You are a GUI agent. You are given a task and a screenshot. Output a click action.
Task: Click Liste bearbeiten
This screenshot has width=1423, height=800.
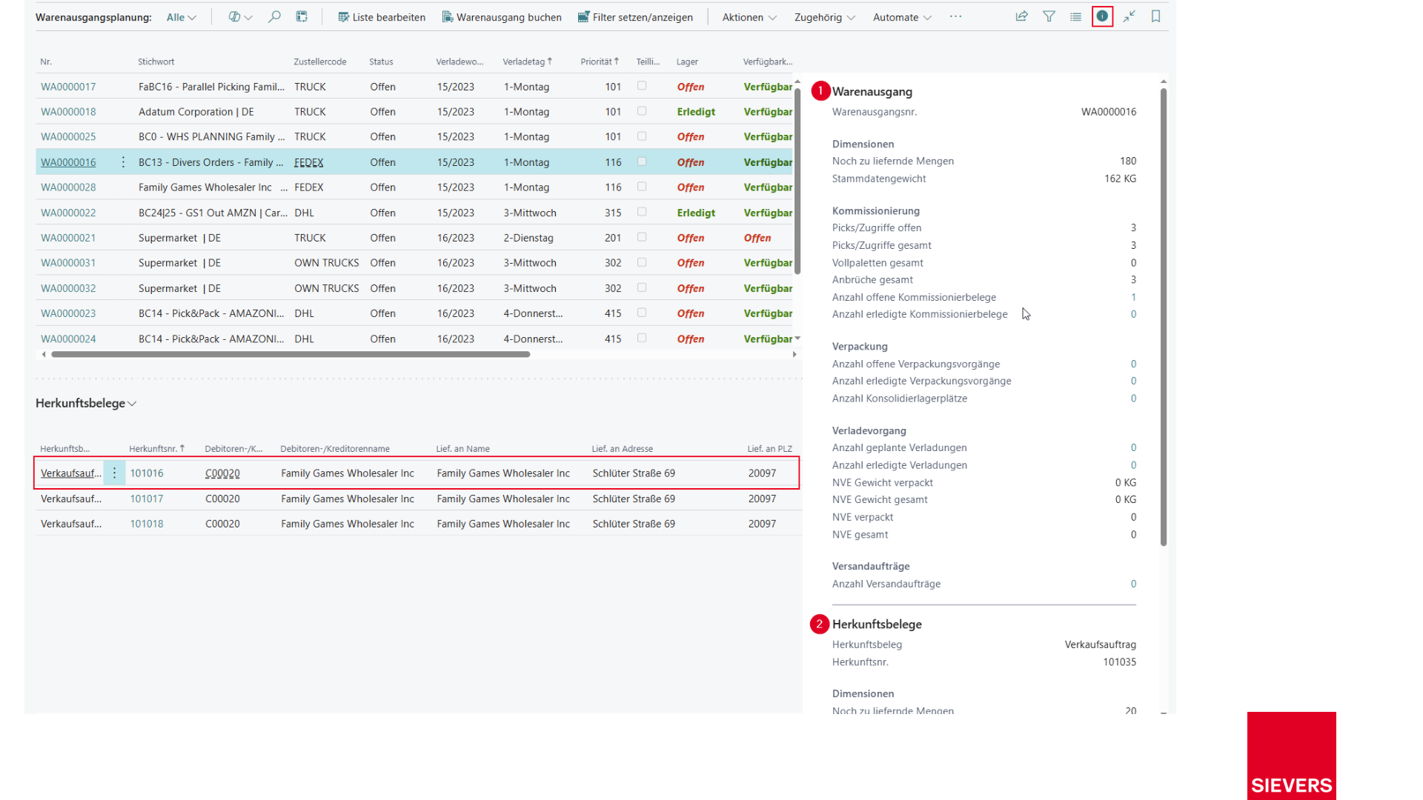(x=382, y=17)
